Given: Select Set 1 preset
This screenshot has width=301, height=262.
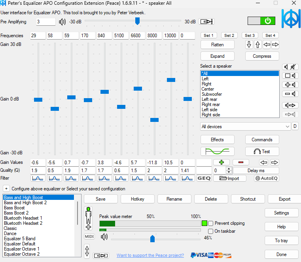Looking at the screenshot, I should (x=208, y=35).
